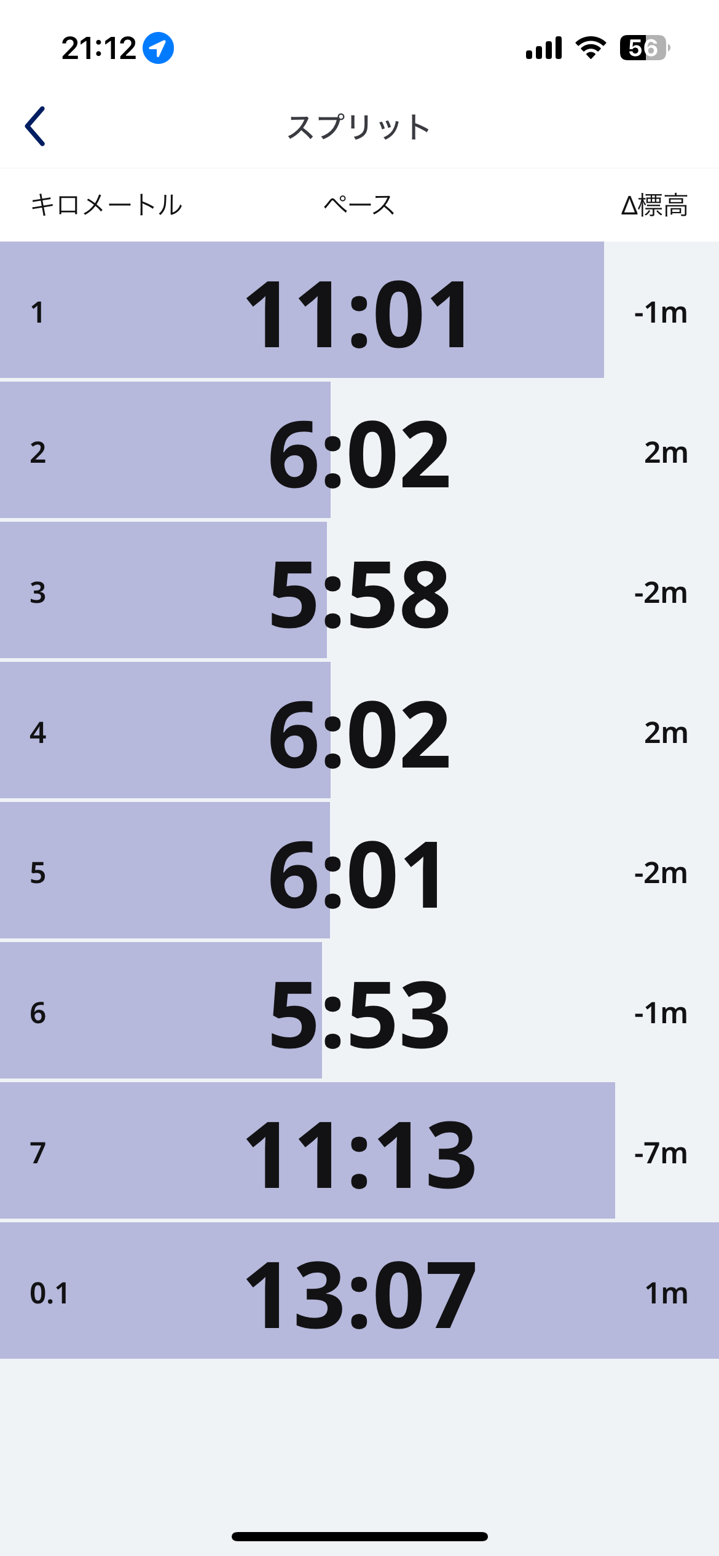
Task: Tap the cellular signal bars
Action: 544,48
